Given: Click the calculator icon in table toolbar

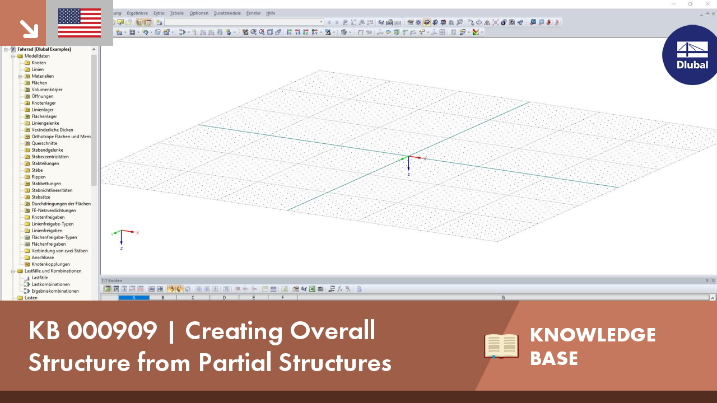Looking at the screenshot, I should [320, 289].
